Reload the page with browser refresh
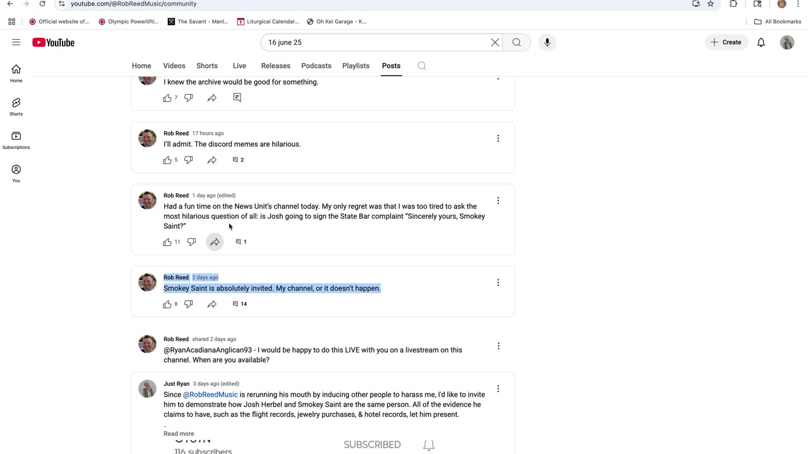808x454 pixels. tap(42, 4)
